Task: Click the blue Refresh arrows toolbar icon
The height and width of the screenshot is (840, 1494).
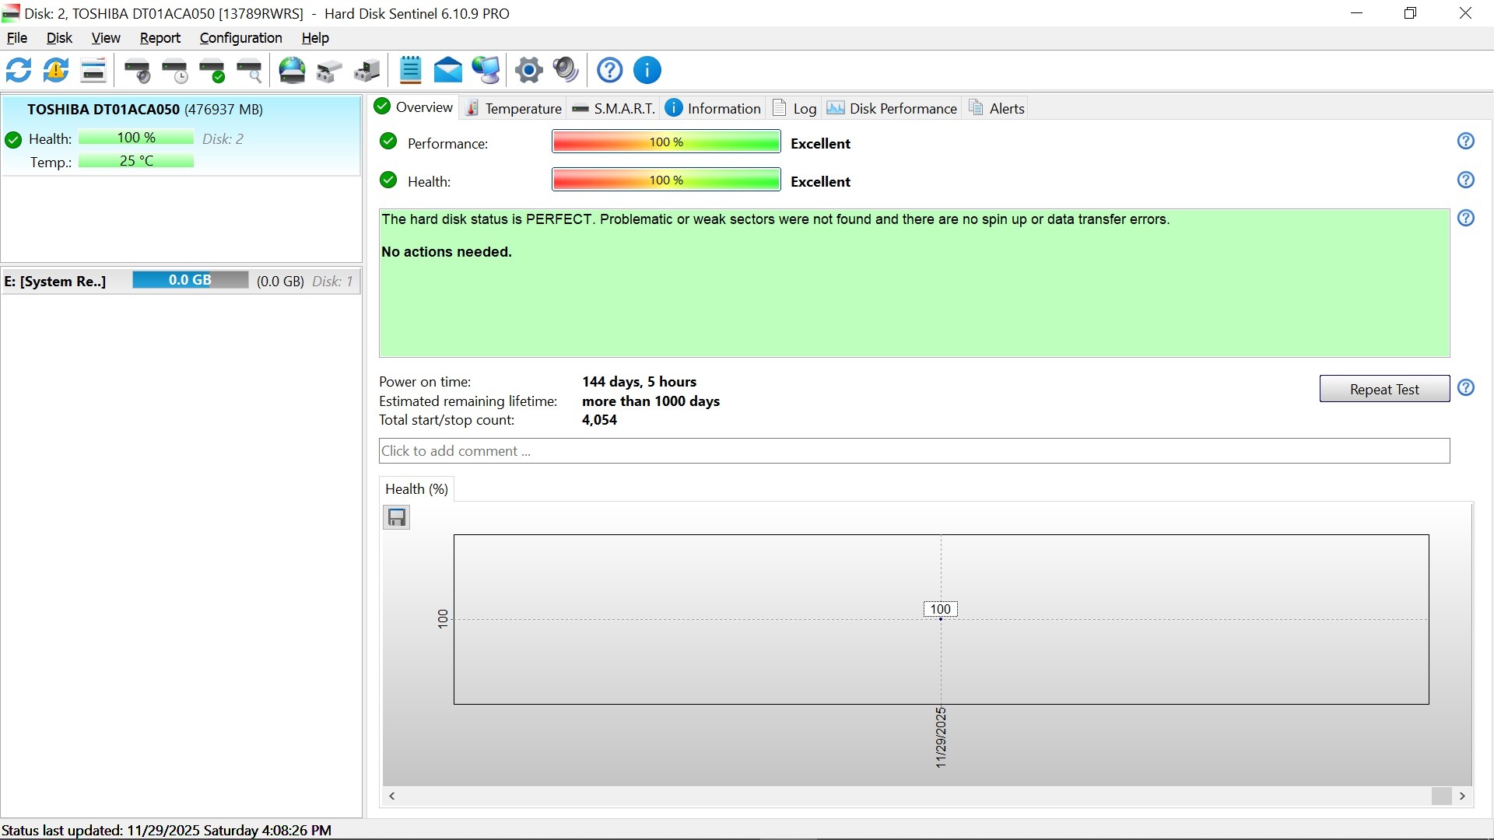Action: (x=19, y=70)
